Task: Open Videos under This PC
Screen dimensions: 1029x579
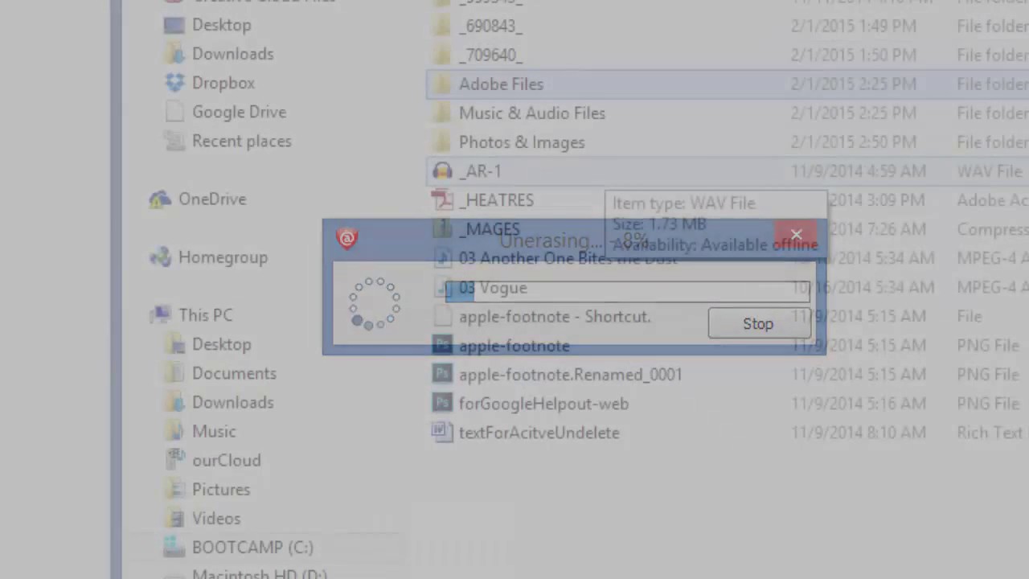Action: coord(215,519)
